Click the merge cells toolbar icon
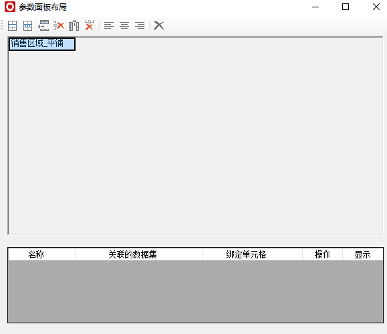This screenshot has width=387, height=334. 12,25
